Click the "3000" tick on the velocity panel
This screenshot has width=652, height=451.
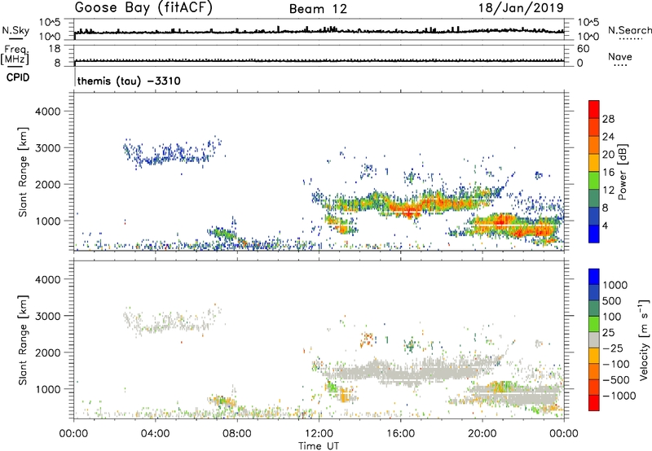coord(47,316)
